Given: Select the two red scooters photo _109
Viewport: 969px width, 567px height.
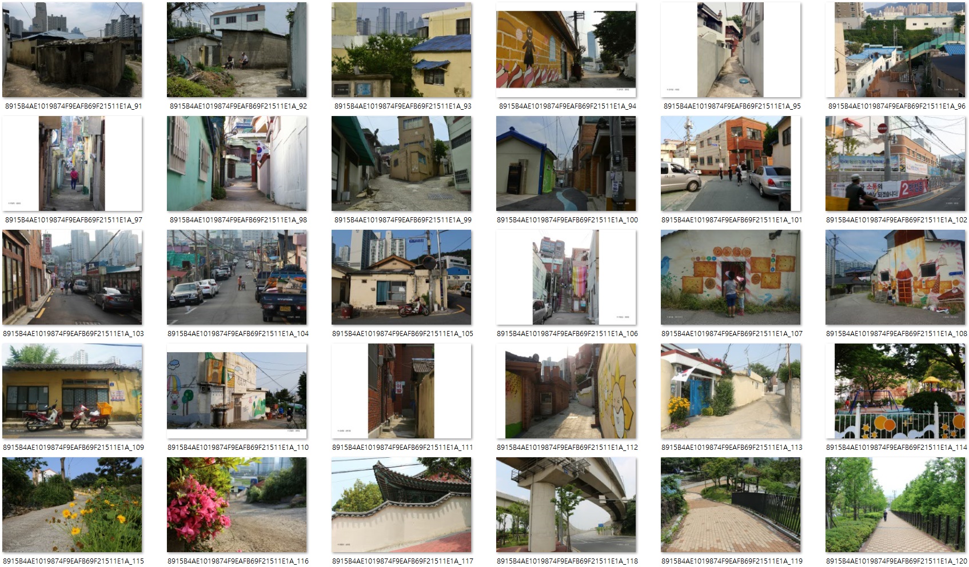Looking at the screenshot, I should click(72, 391).
